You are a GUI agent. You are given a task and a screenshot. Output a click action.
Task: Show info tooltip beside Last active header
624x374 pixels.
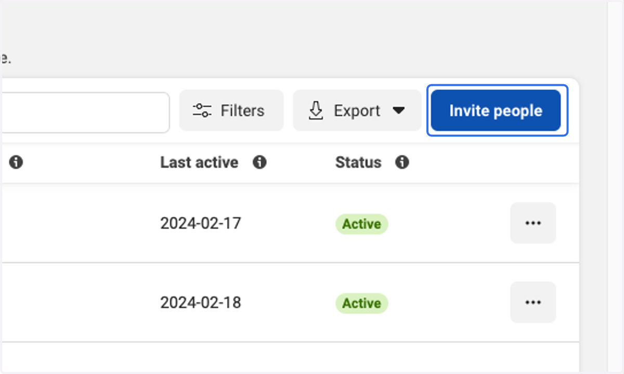click(259, 162)
